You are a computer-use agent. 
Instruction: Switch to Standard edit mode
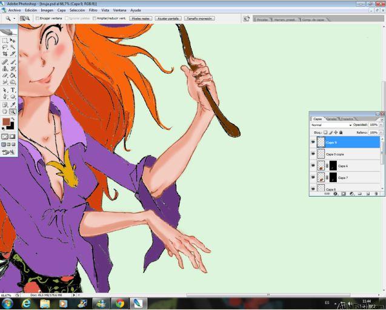pyautogui.click(x=5, y=137)
